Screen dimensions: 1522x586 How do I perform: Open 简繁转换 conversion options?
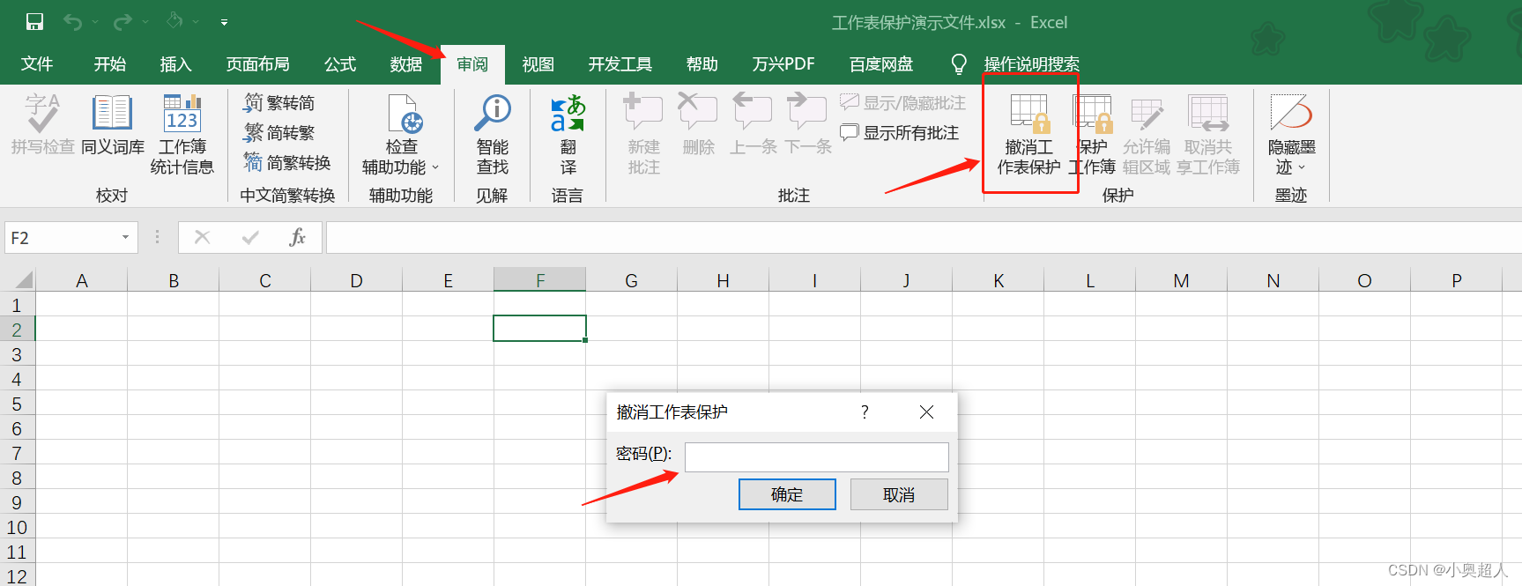287,163
